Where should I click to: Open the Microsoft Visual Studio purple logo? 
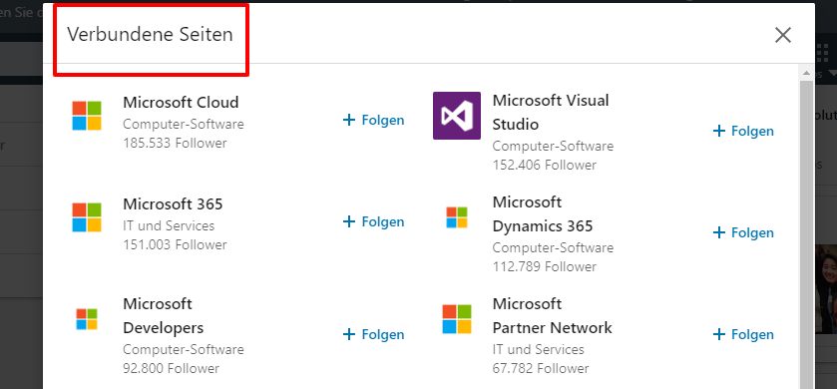(457, 116)
